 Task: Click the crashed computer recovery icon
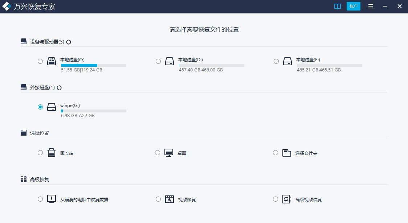pyautogui.click(x=52, y=199)
